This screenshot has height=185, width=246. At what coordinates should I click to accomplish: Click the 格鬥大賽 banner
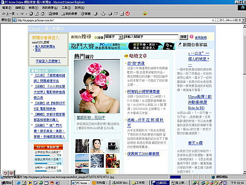pyautogui.click(x=122, y=46)
